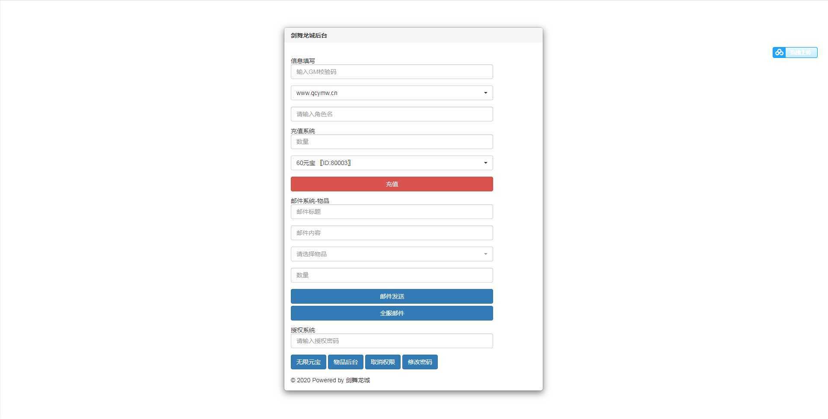
Task: Click the 邮件标题 input field
Action: [392, 212]
